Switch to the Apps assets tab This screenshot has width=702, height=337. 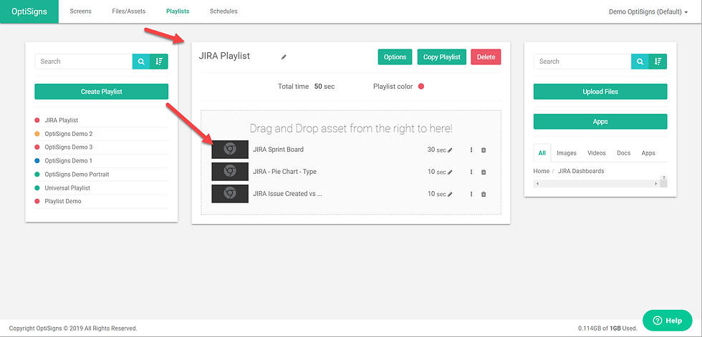[648, 153]
